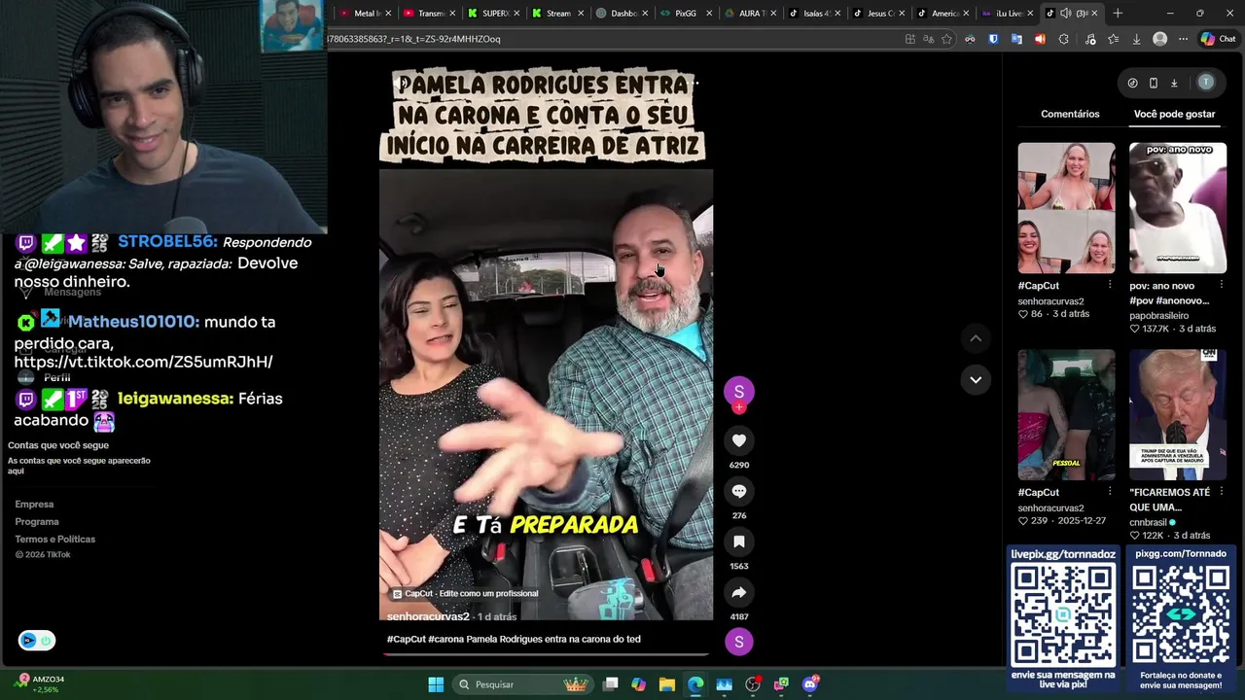Open senhoracurvas2 profile on first recommended video
The width and height of the screenshot is (1245, 700).
point(1050,301)
